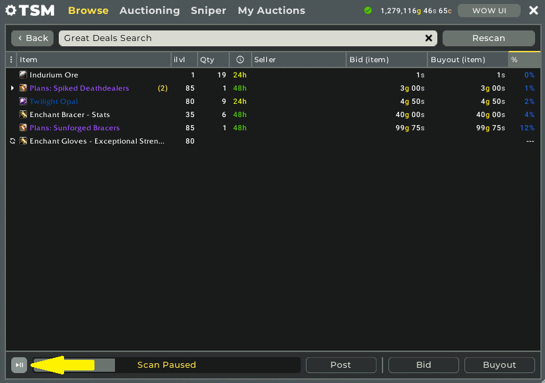
Task: Open the Sniper tab
Action: pos(208,11)
